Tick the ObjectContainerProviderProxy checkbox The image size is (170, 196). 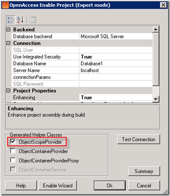tap(13, 160)
